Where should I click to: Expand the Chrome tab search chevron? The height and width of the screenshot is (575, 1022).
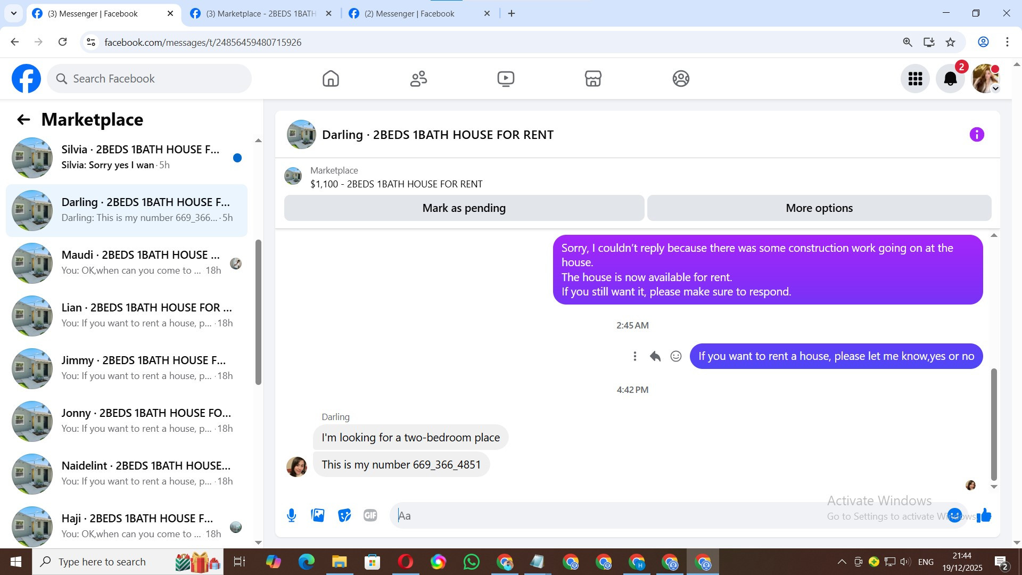pos(14,13)
